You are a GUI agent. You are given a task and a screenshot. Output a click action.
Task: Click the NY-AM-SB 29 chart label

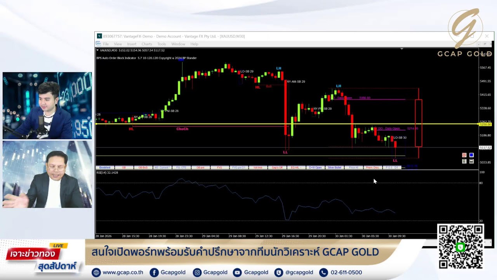tap(296, 82)
